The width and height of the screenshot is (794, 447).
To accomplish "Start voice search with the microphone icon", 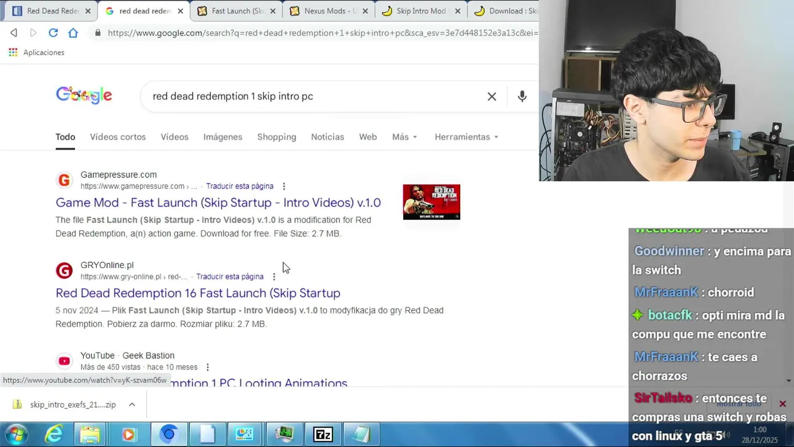I will (x=522, y=96).
